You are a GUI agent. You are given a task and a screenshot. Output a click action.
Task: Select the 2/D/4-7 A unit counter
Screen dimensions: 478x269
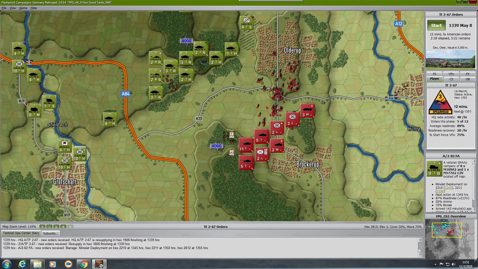click(156, 58)
